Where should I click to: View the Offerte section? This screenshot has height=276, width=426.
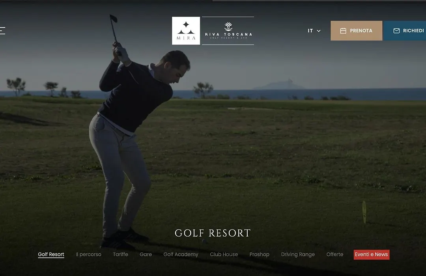335,255
